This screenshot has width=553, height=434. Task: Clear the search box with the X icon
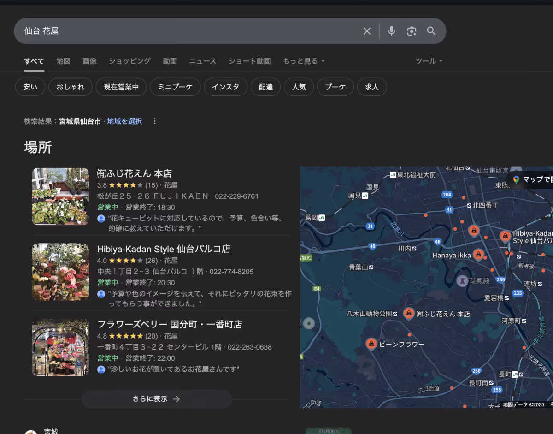pyautogui.click(x=367, y=31)
